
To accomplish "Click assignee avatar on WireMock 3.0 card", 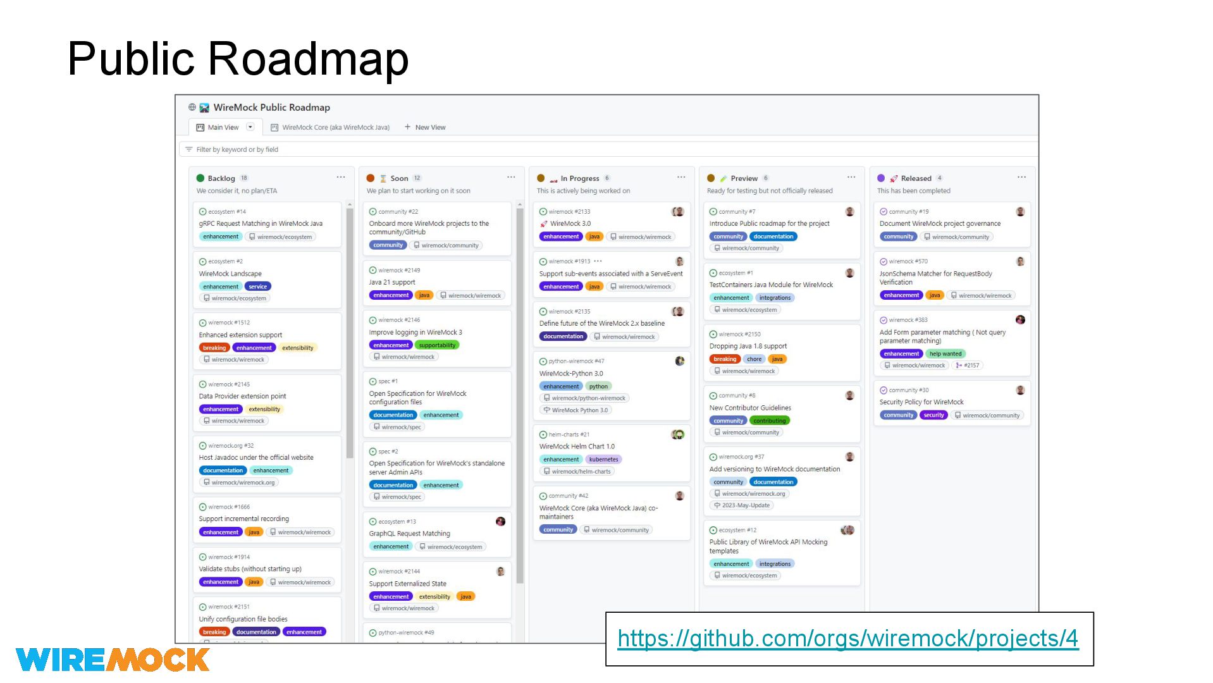I will [x=678, y=212].
